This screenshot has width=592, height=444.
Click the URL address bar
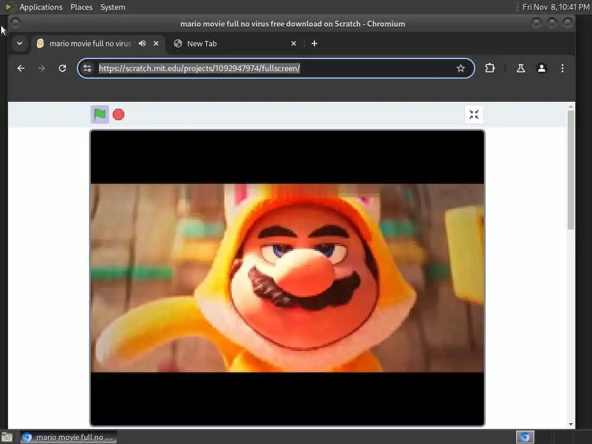(x=276, y=68)
